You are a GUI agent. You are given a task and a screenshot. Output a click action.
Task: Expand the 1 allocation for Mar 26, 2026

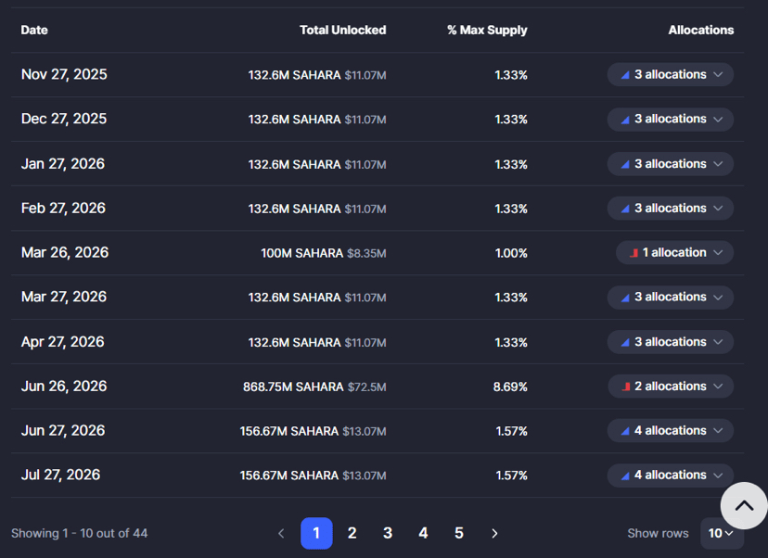(674, 253)
